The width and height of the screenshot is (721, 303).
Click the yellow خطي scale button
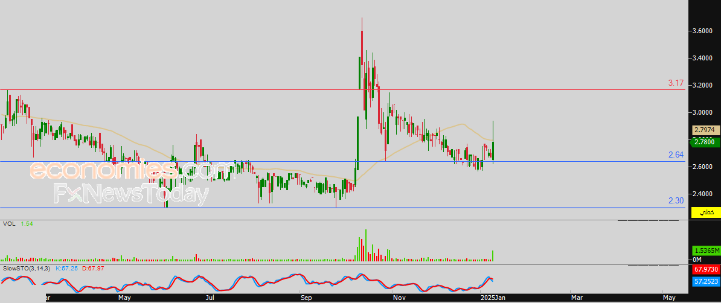pos(707,212)
